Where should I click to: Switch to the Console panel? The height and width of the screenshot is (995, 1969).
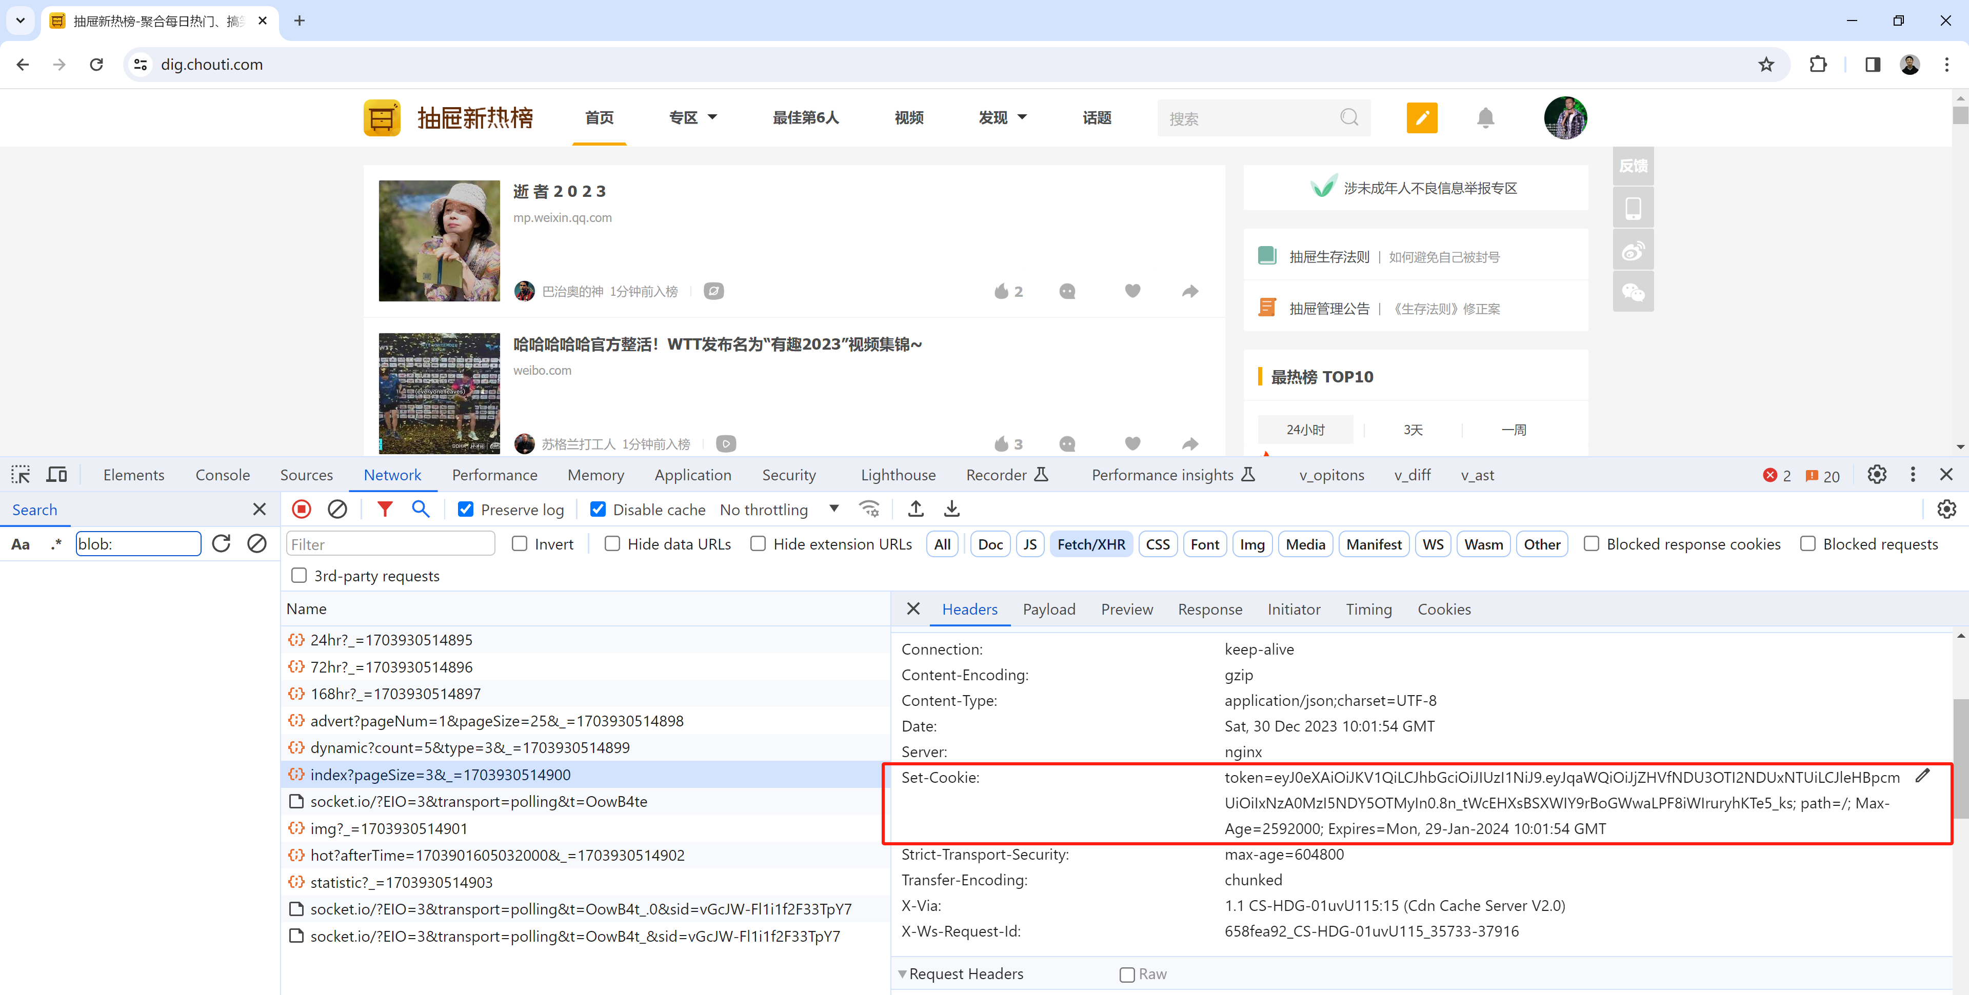223,475
